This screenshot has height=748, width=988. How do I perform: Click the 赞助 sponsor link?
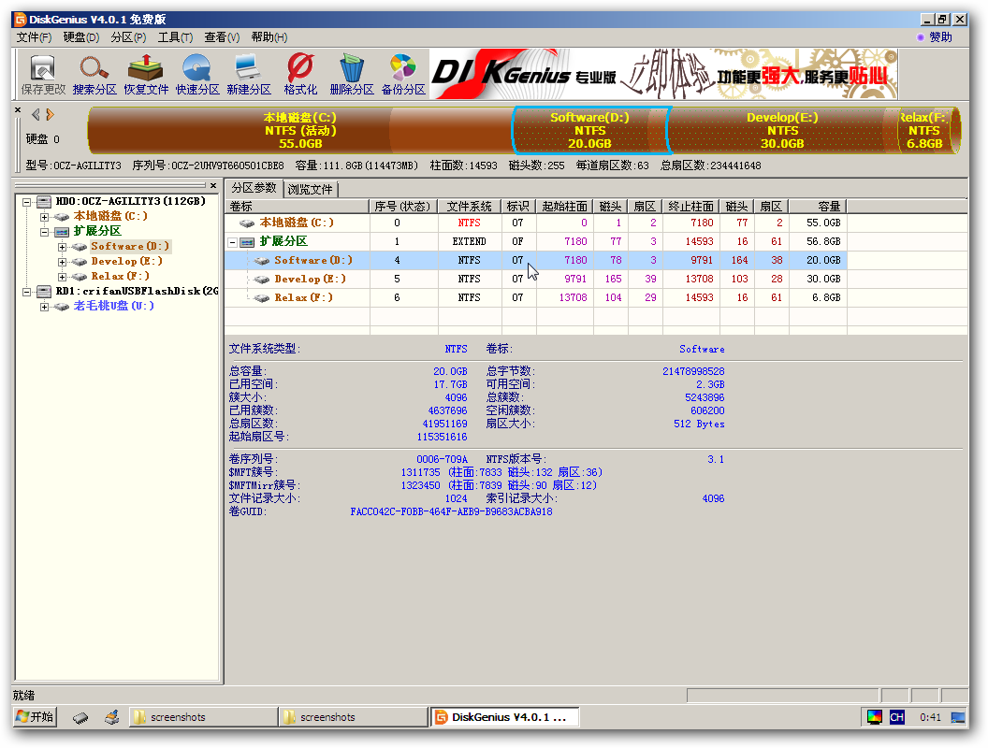tap(940, 37)
